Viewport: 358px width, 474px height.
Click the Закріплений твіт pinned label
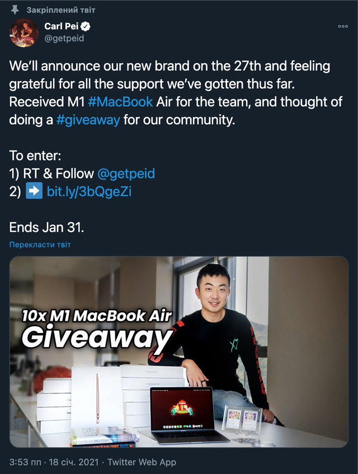(x=61, y=10)
